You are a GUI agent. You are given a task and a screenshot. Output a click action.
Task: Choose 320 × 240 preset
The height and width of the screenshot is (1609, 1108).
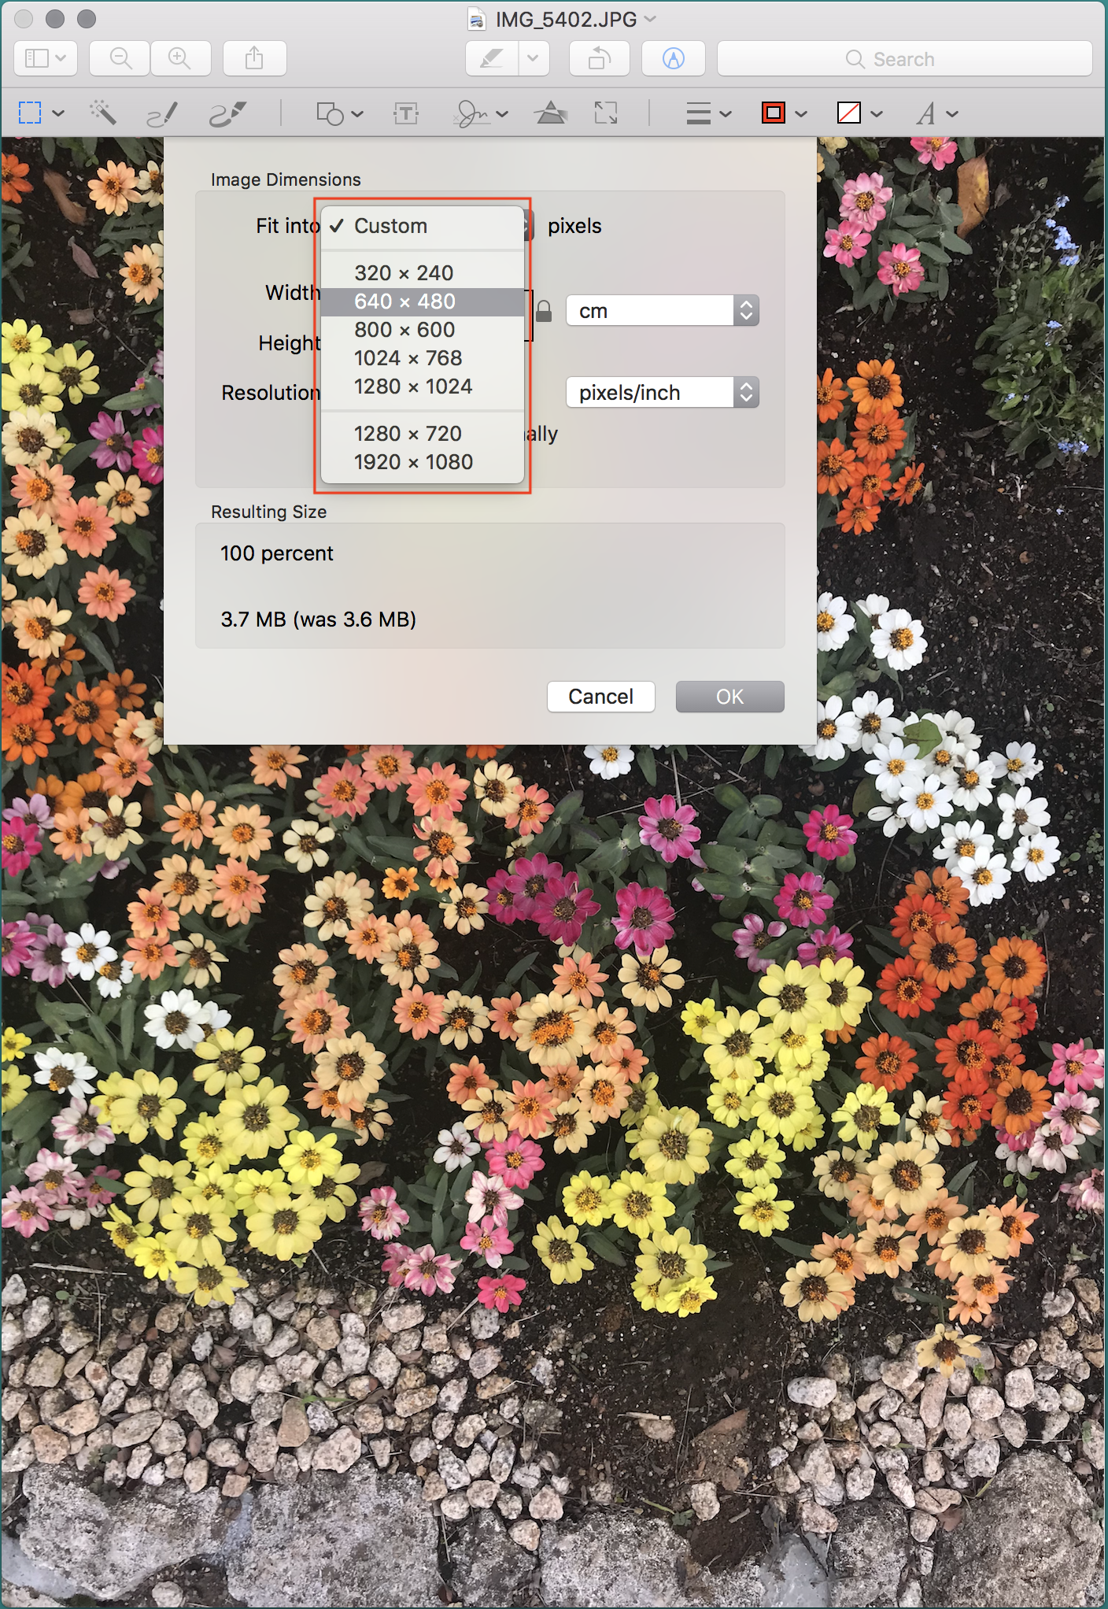pos(423,273)
